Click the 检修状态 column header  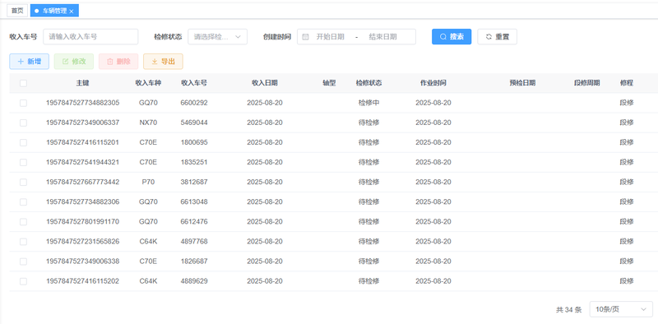click(368, 83)
